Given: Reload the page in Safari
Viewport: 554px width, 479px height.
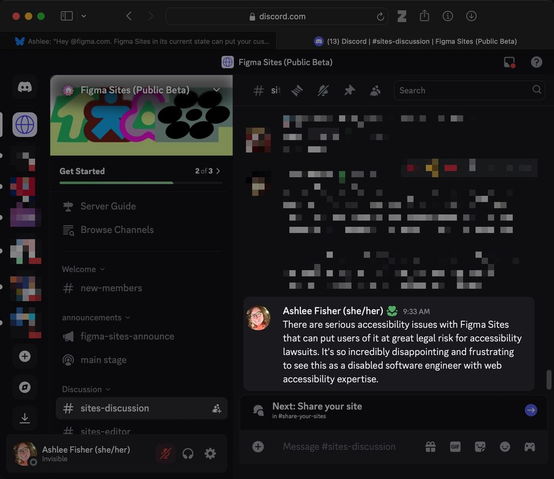Looking at the screenshot, I should 380,17.
